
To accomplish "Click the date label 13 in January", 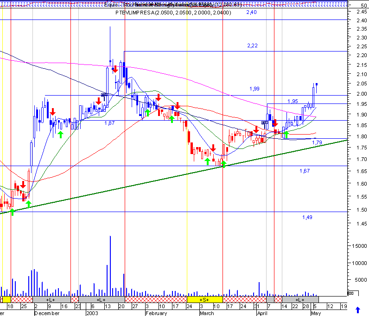I will pyautogui.click(x=108, y=306).
